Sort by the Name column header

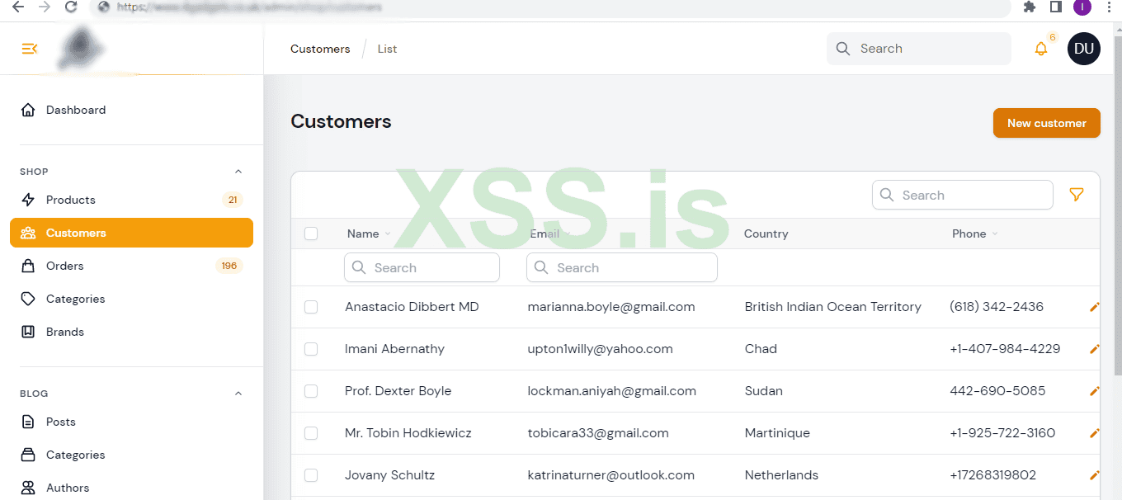[x=369, y=233]
